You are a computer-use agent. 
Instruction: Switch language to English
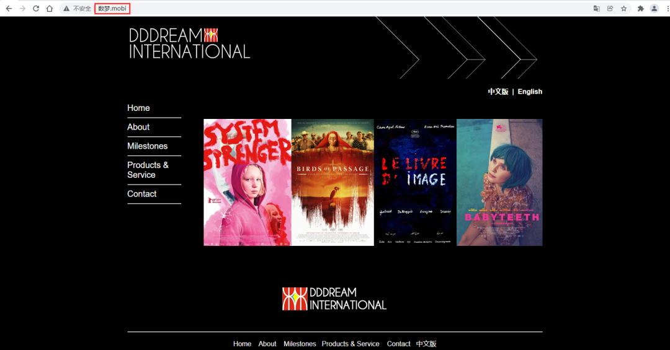pyautogui.click(x=530, y=92)
